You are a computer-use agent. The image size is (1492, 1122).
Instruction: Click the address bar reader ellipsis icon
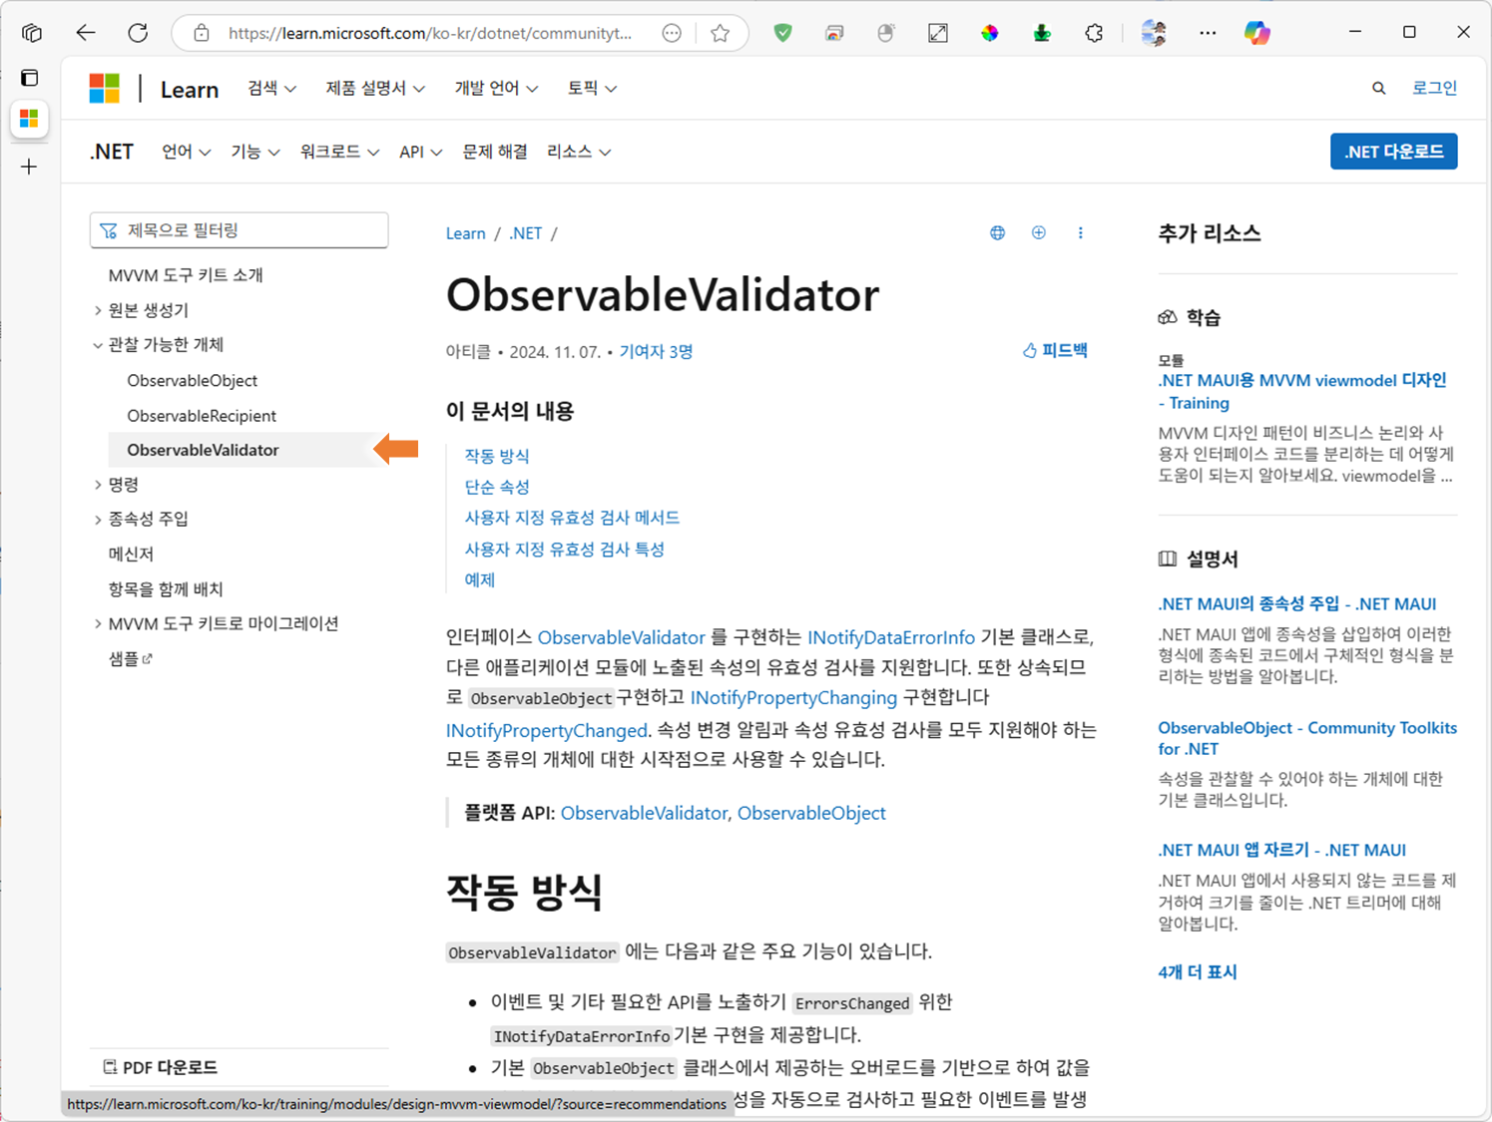click(672, 33)
